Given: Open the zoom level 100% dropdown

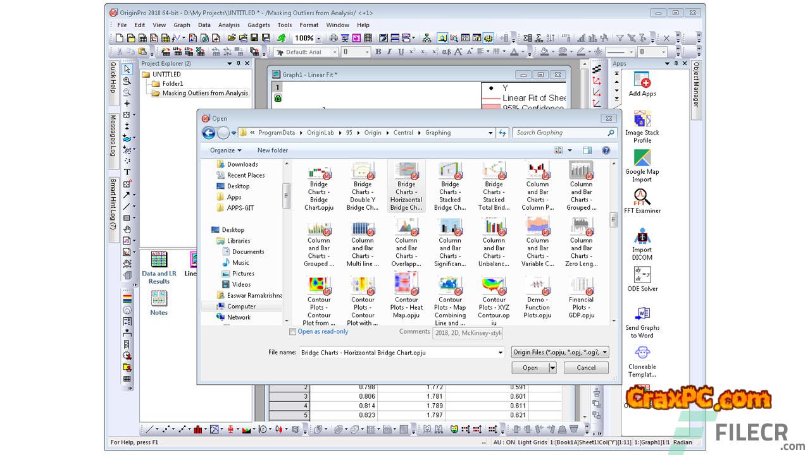Looking at the screenshot, I should pyautogui.click(x=320, y=38).
